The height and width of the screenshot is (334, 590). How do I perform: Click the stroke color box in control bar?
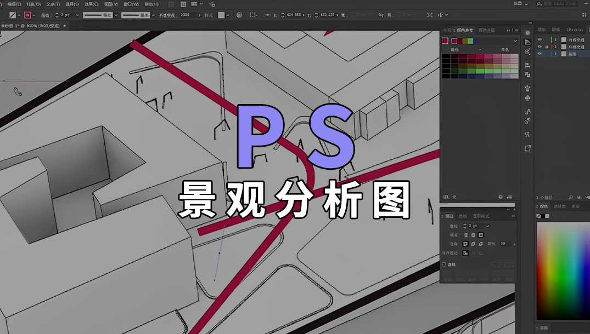(x=27, y=15)
